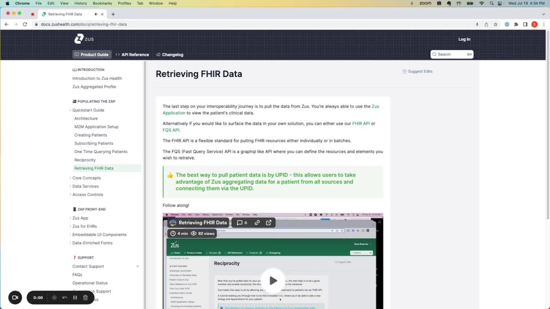Open video in new tab icon

(x=269, y=223)
